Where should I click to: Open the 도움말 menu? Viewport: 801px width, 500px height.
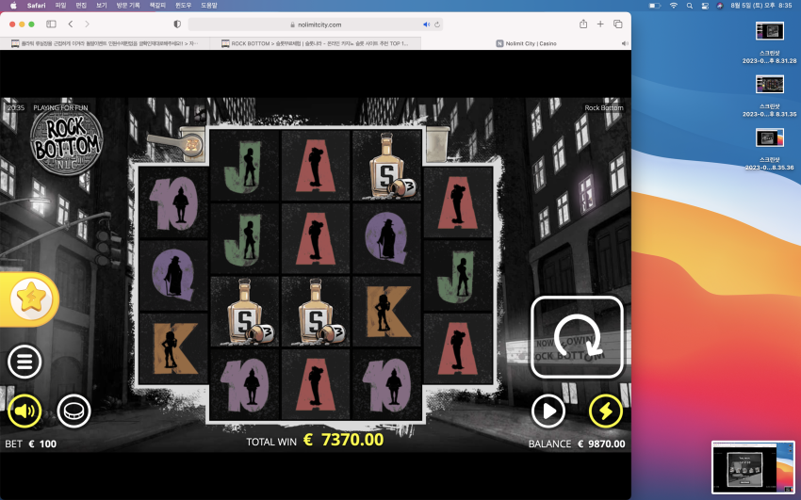pyautogui.click(x=209, y=5)
